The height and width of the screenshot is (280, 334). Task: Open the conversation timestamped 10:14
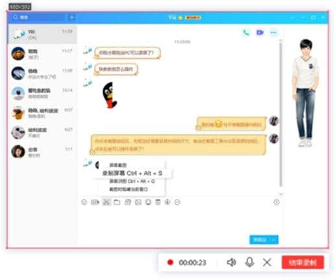(42, 93)
